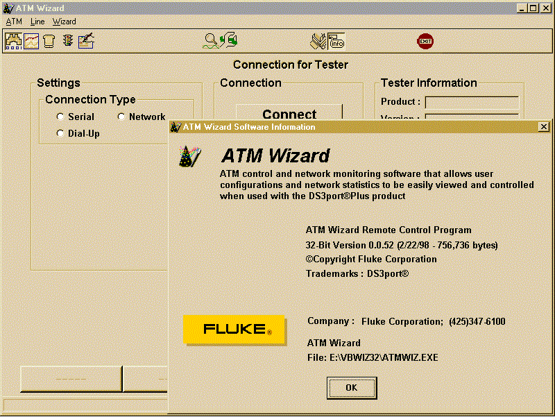Click the wizard hat icon in the dialog
The height and width of the screenshot is (417, 555).
pyautogui.click(x=189, y=157)
